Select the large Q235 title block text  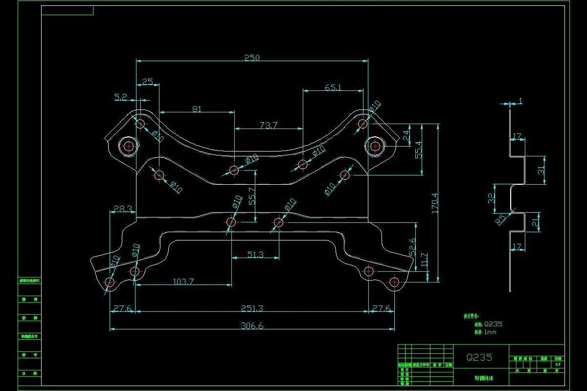coord(479,357)
